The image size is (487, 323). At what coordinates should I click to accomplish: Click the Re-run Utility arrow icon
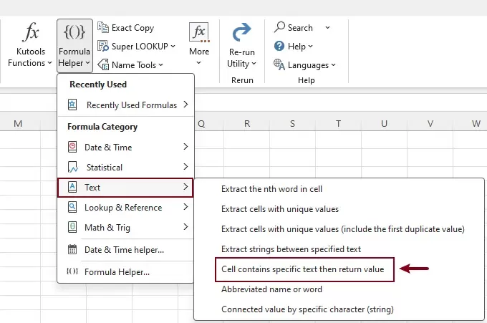click(241, 32)
